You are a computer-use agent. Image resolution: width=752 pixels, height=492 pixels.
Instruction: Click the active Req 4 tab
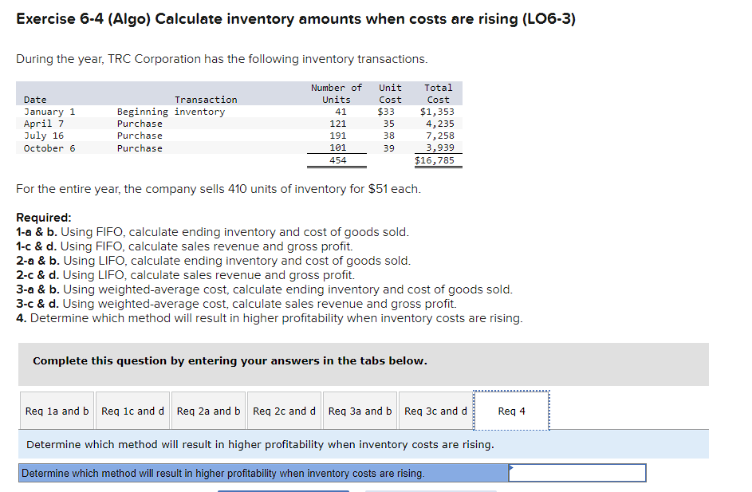click(511, 411)
